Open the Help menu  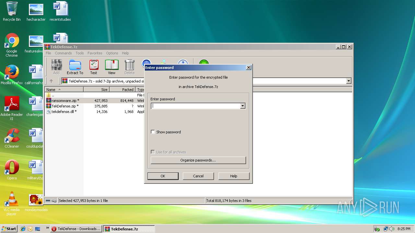[125, 53]
